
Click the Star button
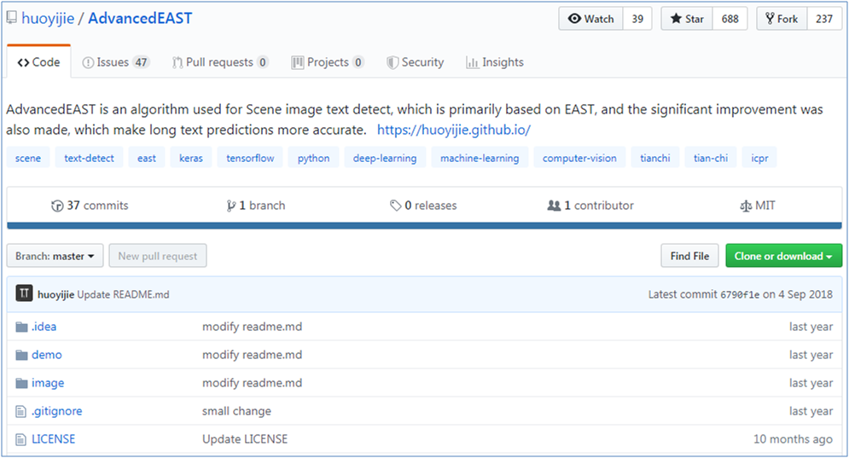tap(687, 19)
